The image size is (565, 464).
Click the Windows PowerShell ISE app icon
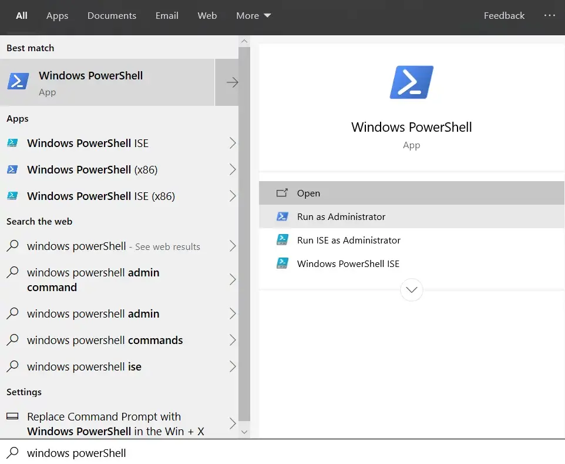pyautogui.click(x=12, y=143)
